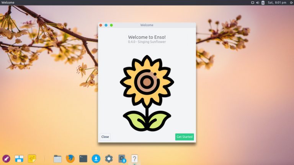Click the Welcome window title bar text
Viewport: 294px width, 165px height.
(147, 25)
